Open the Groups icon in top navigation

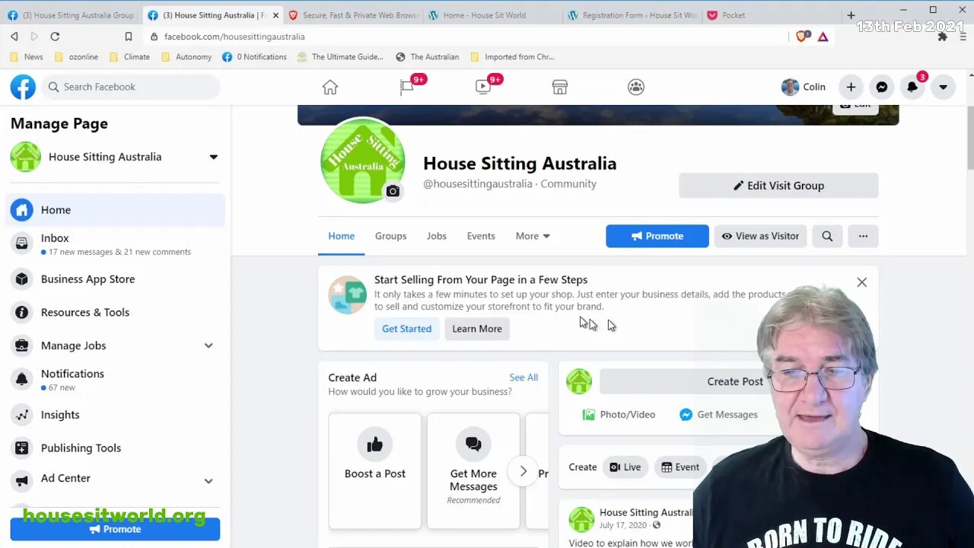[x=636, y=87]
